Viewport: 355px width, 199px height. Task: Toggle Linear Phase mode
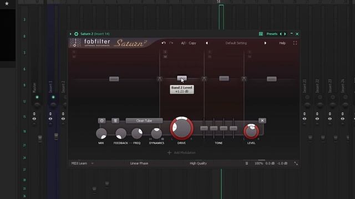(139, 164)
